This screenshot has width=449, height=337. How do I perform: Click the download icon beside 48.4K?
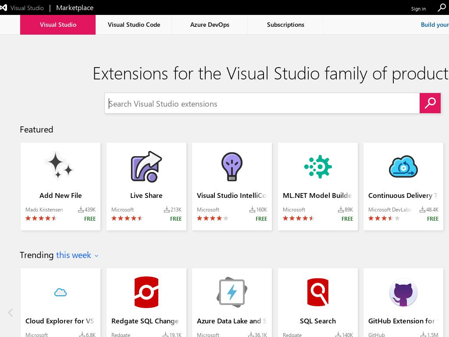[422, 209]
